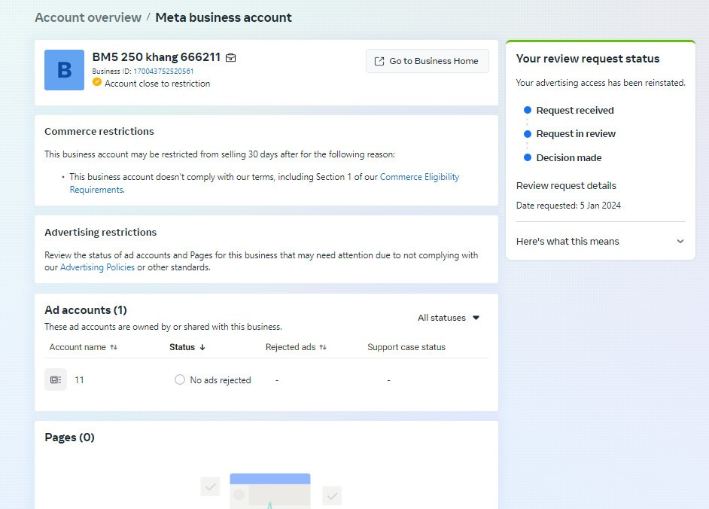Click the Ad accounts (1) heading
Image resolution: width=709 pixels, height=509 pixels.
click(86, 310)
